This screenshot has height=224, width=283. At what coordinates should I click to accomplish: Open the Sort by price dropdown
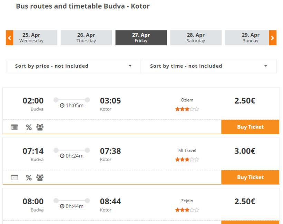pyautogui.click(x=73, y=66)
